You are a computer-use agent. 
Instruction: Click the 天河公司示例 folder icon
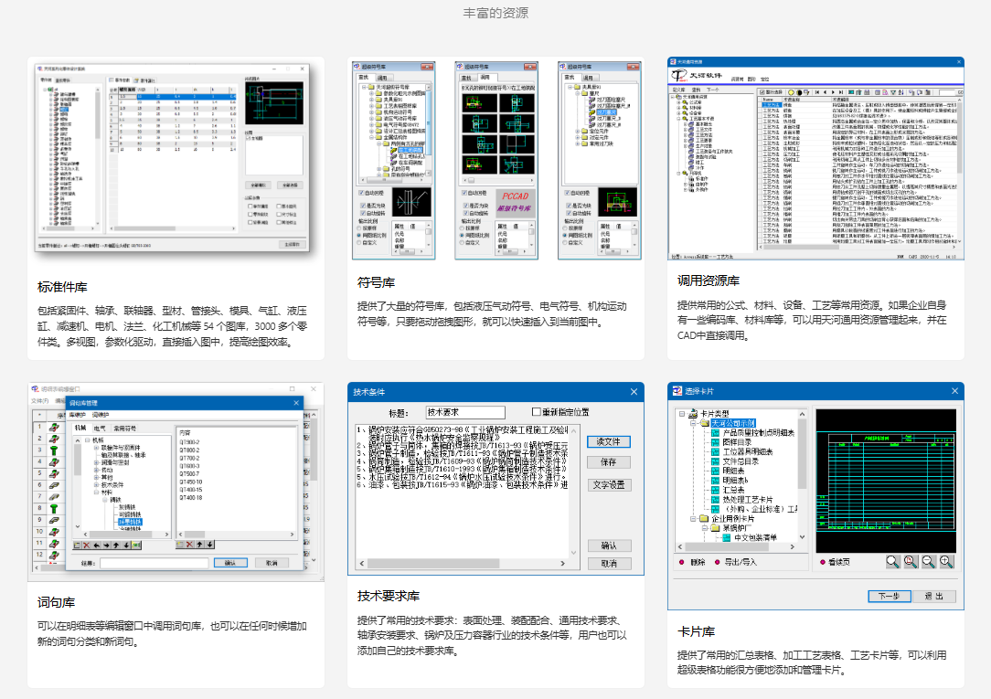(x=703, y=423)
